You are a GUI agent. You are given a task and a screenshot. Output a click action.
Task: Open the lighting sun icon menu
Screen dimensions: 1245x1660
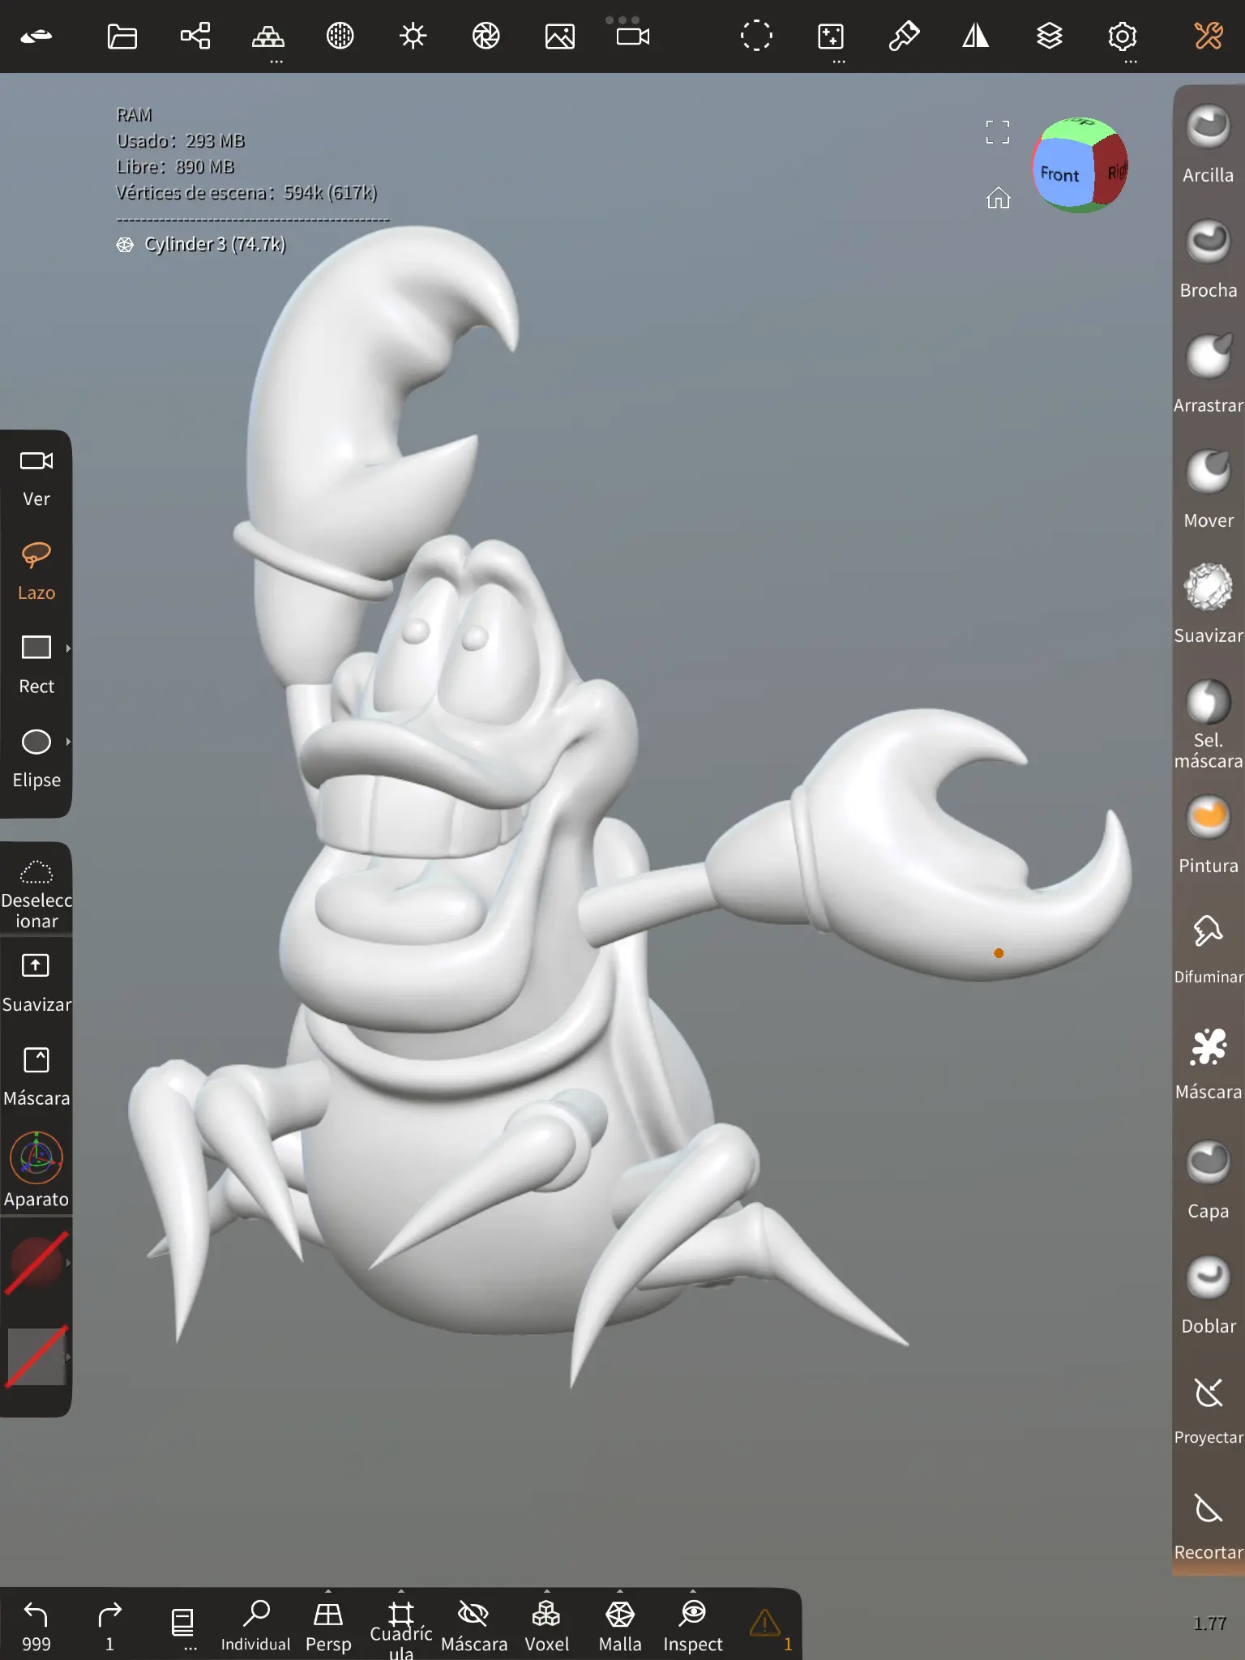coord(413,36)
